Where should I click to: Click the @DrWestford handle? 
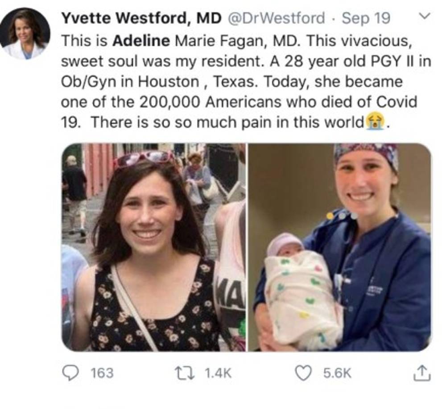click(277, 18)
